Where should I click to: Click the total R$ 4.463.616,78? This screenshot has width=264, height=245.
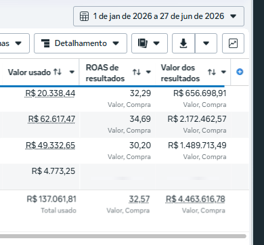[196, 199]
